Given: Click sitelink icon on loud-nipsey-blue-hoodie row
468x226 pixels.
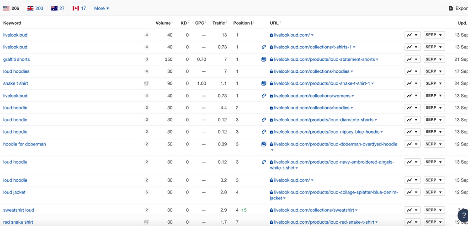Looking at the screenshot, I should click(264, 132).
